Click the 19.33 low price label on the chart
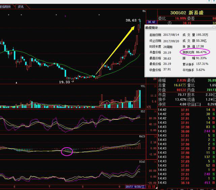 tap(64, 82)
